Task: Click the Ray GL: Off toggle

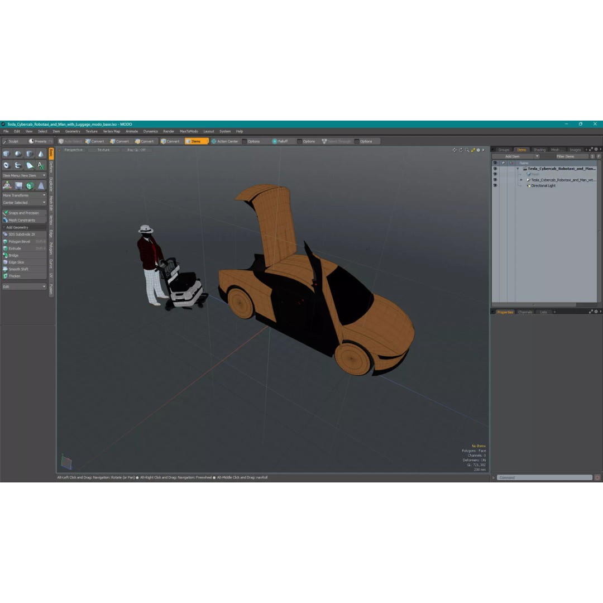Action: pos(137,150)
